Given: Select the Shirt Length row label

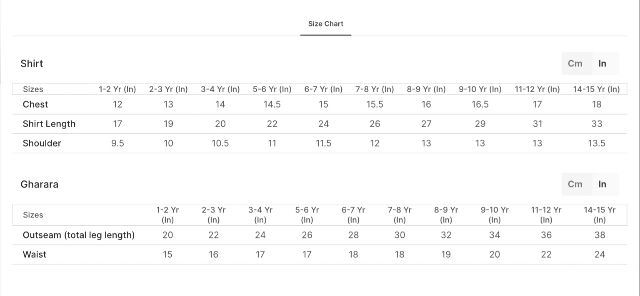Looking at the screenshot, I should coord(49,124).
